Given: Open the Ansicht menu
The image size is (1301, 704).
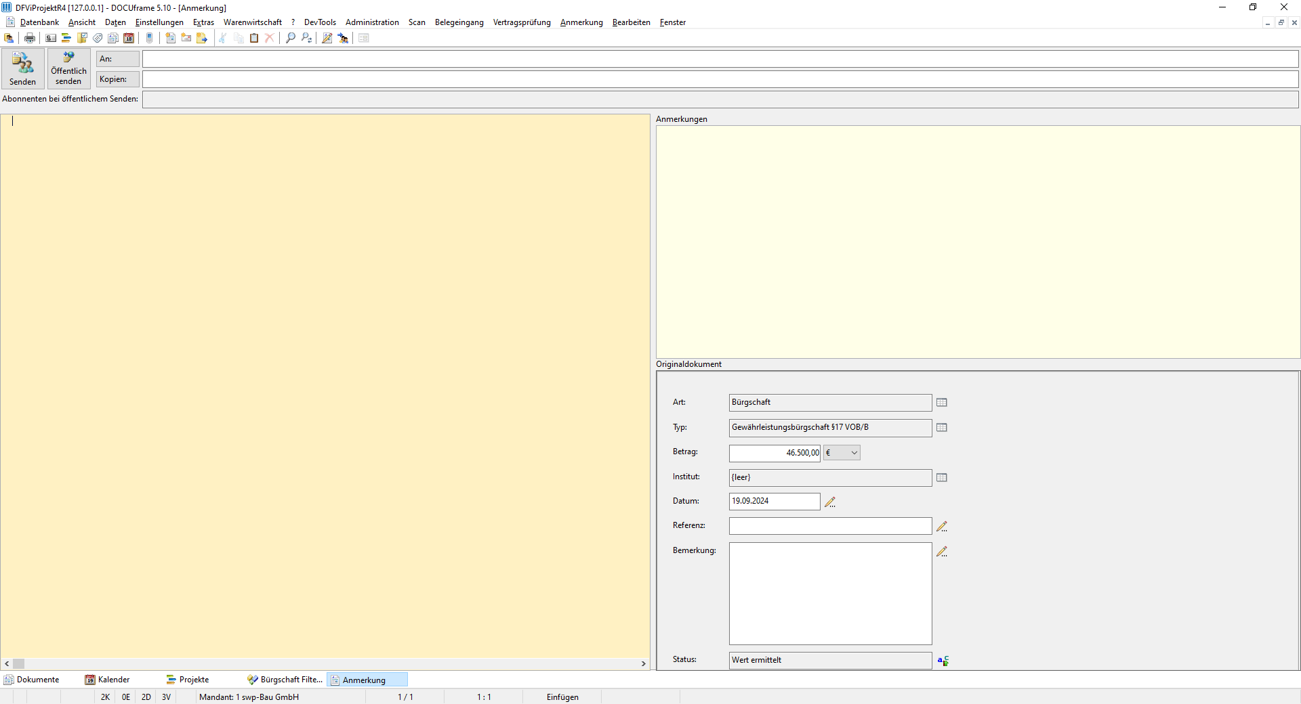Looking at the screenshot, I should 82,22.
